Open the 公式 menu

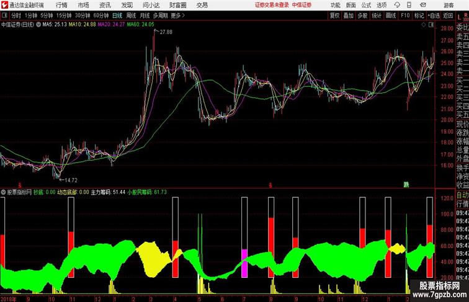pos(367,5)
